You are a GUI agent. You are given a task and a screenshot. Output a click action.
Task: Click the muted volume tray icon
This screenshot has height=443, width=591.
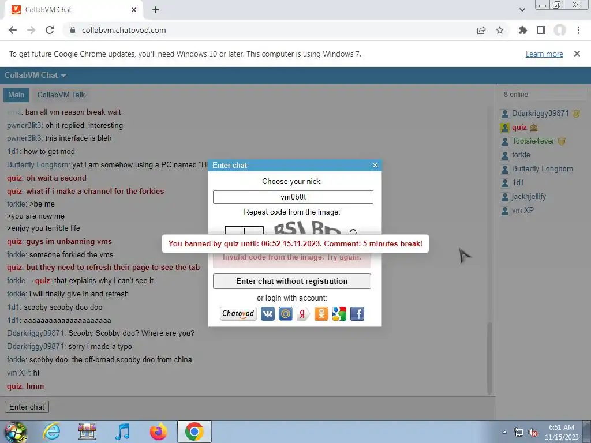tap(533, 433)
